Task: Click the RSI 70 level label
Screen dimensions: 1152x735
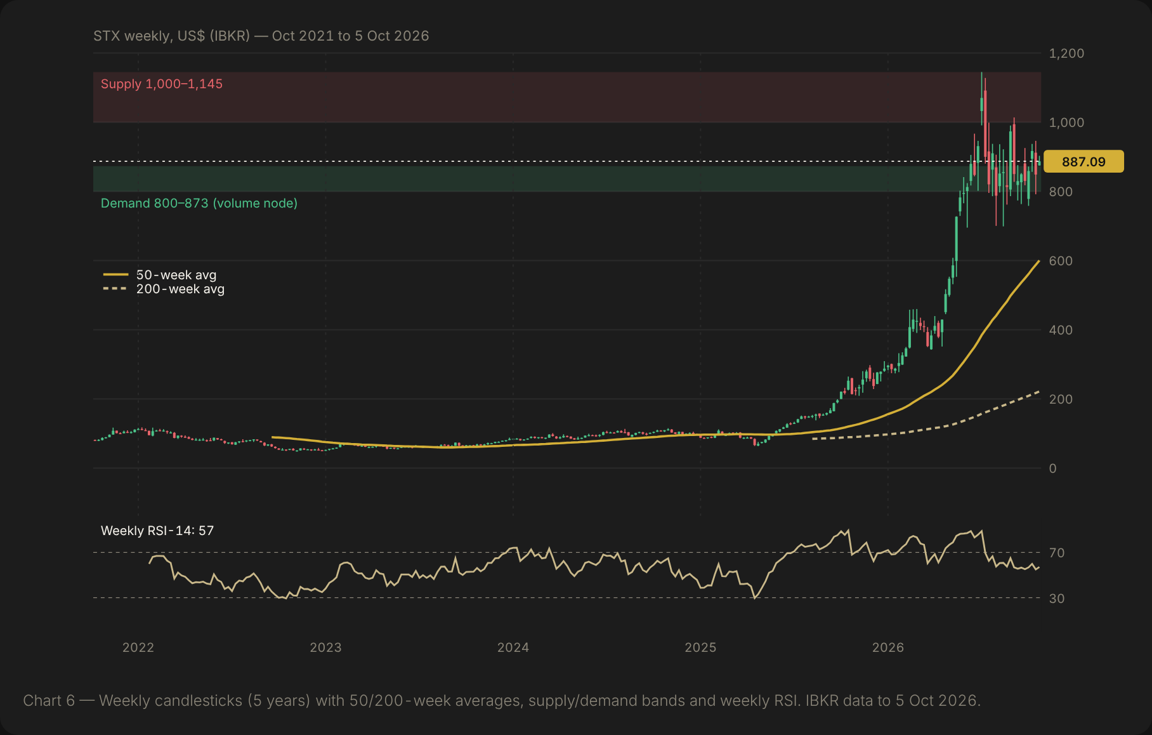Action: 1057,553
